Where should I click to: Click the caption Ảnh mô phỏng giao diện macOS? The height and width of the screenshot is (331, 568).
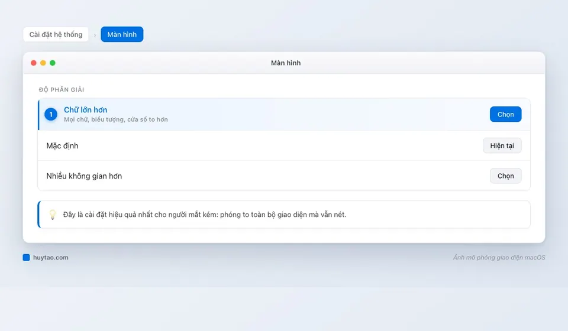click(x=499, y=257)
